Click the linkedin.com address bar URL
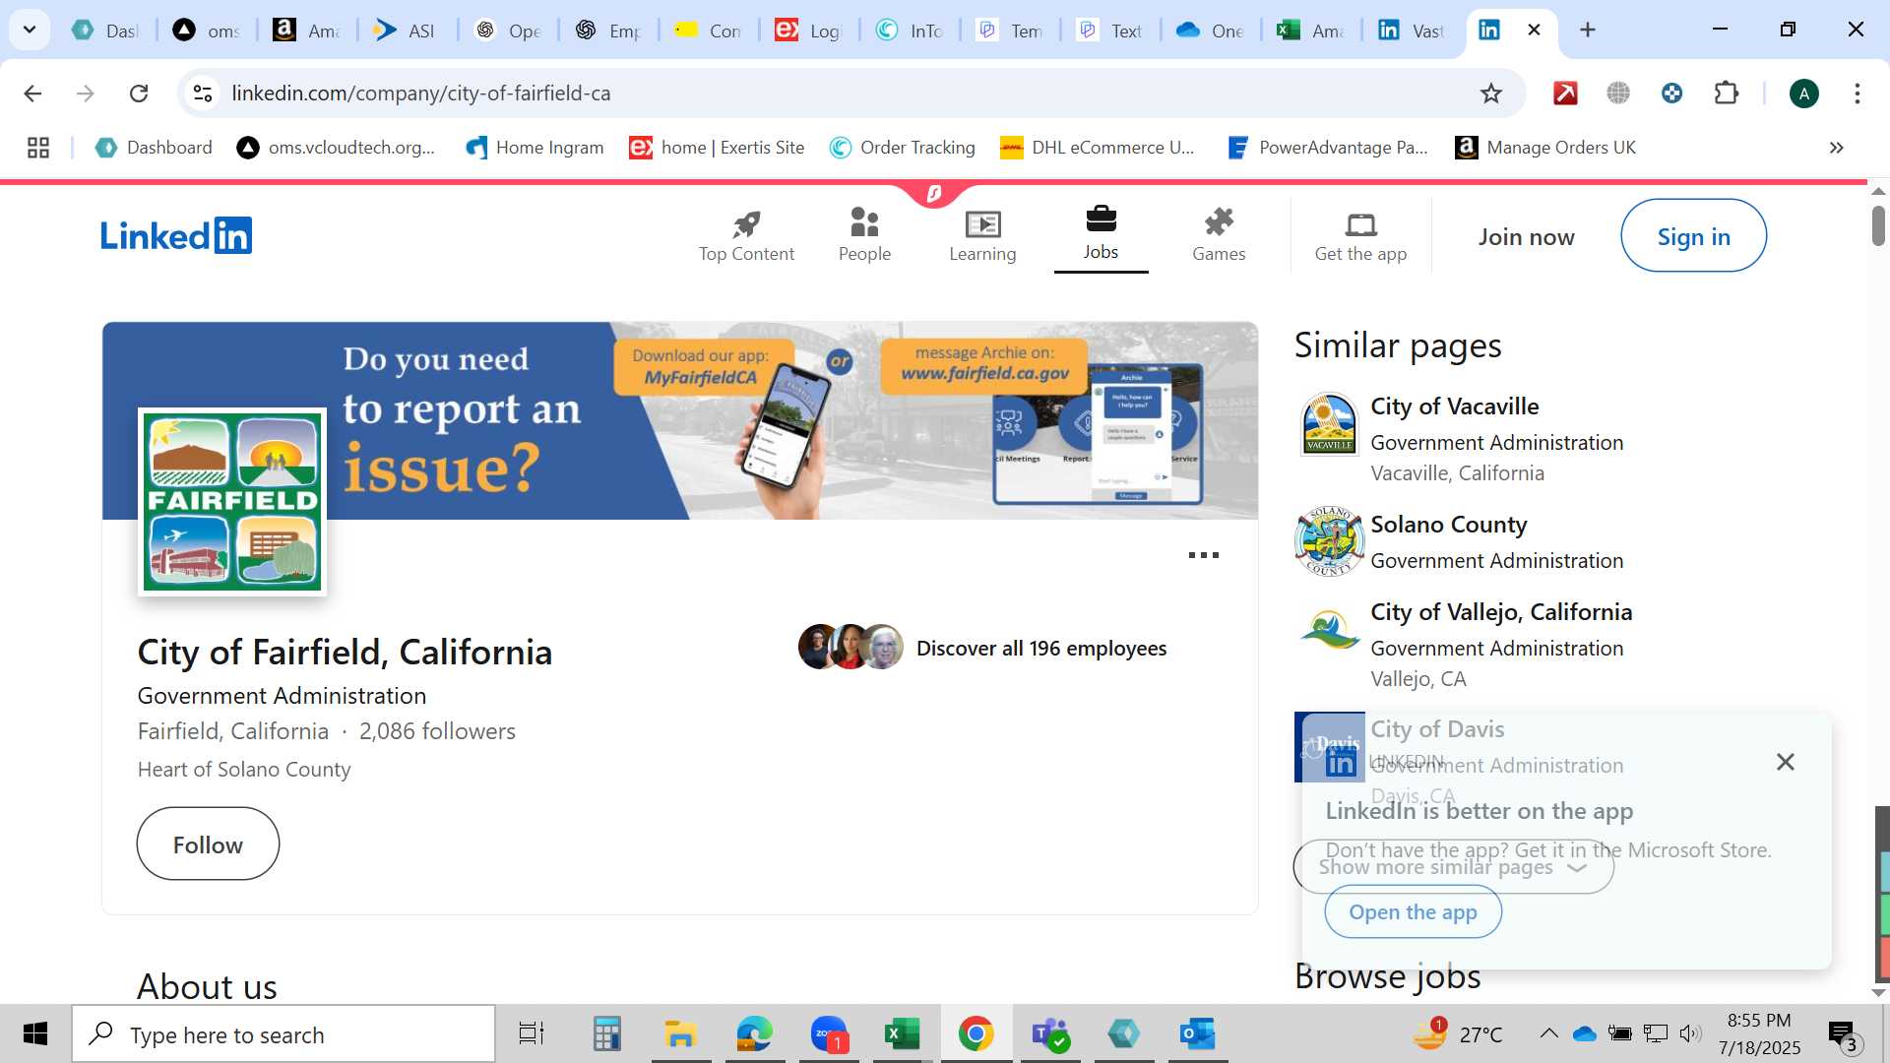 point(421,94)
